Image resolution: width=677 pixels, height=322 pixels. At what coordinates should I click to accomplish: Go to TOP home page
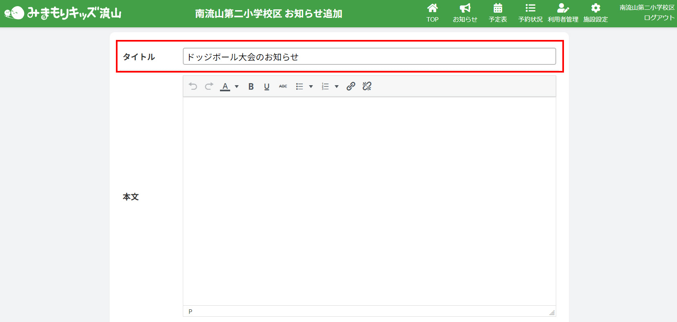point(433,13)
